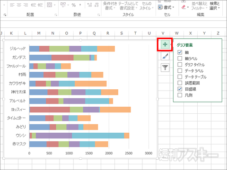Uncheck the 目盛線 checkbox
Screen dimensions: 227x170
click(x=180, y=89)
